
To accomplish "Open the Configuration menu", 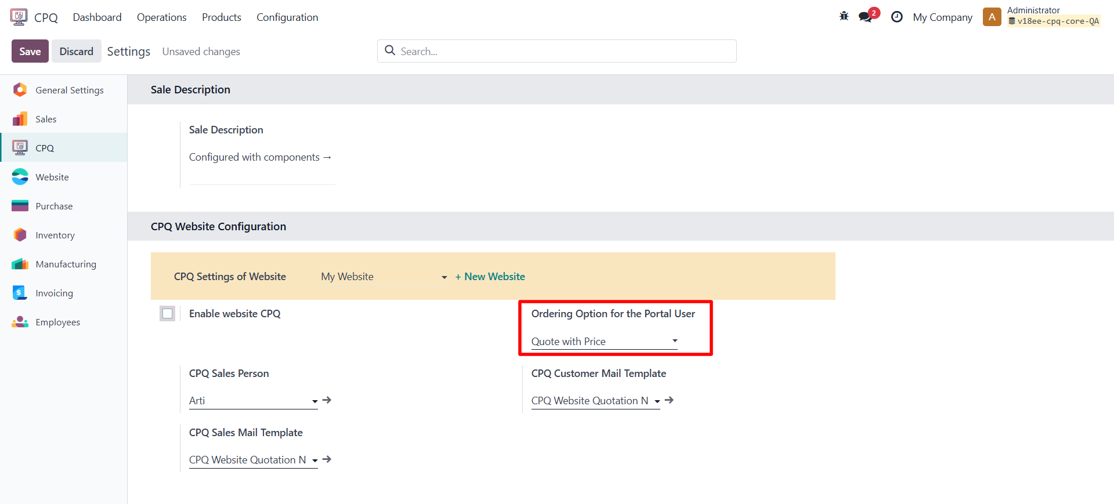I will coord(287,17).
